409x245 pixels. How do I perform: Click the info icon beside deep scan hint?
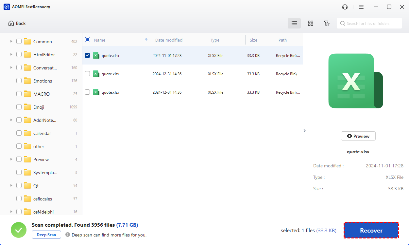(x=68, y=235)
